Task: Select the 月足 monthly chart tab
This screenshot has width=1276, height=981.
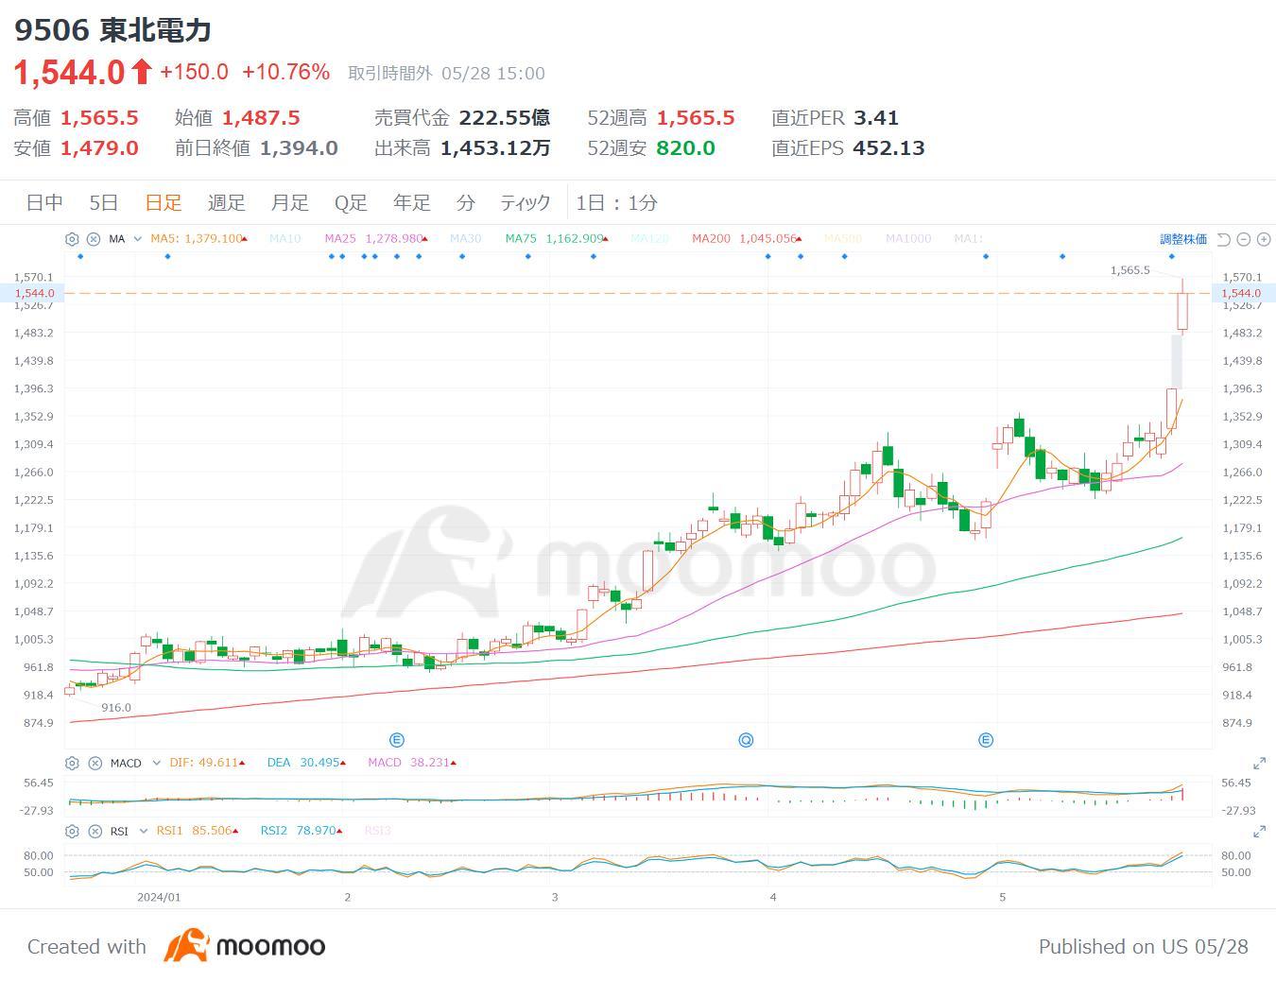Action: coord(289,202)
